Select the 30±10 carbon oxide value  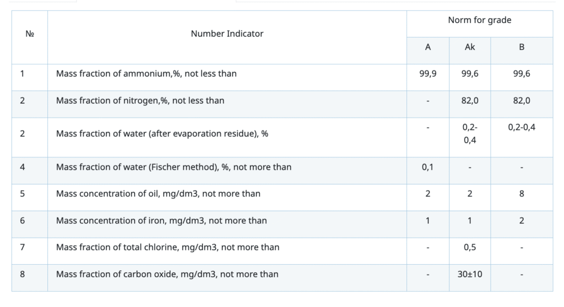(x=470, y=274)
